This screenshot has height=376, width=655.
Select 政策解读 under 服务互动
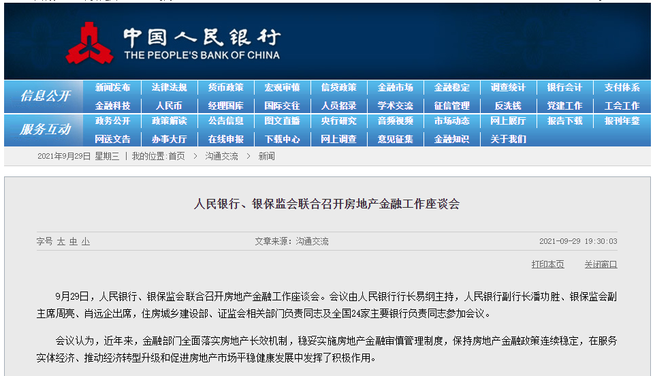[x=169, y=121]
